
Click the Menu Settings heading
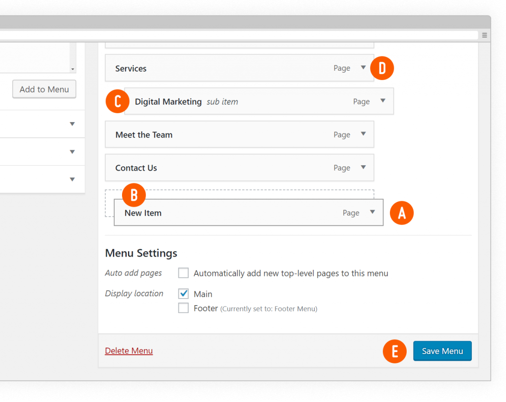pyautogui.click(x=141, y=253)
